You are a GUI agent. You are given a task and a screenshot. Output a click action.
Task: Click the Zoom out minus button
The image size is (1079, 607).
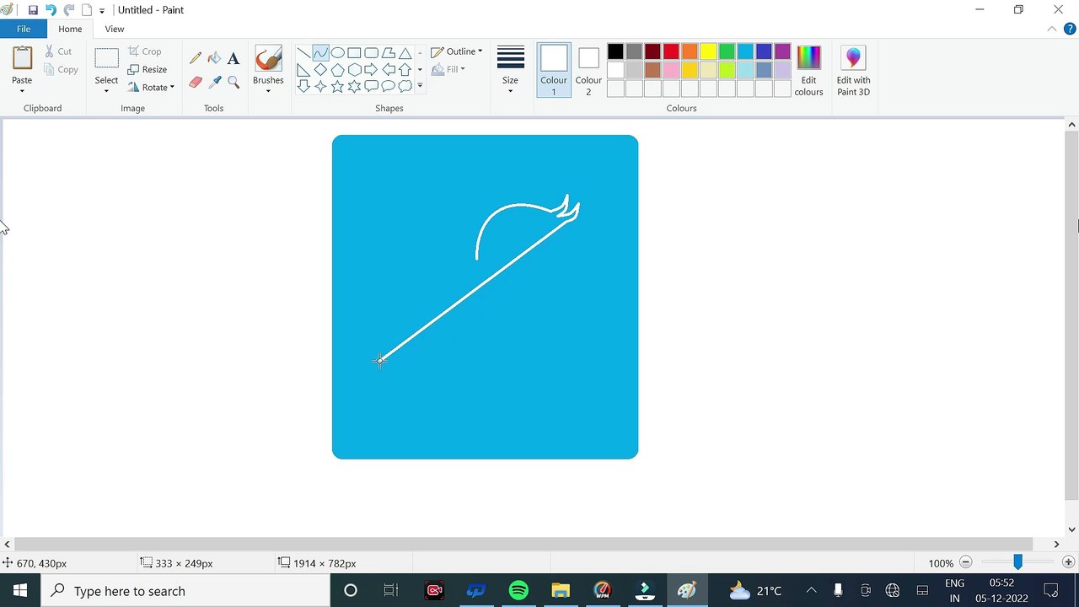click(966, 562)
